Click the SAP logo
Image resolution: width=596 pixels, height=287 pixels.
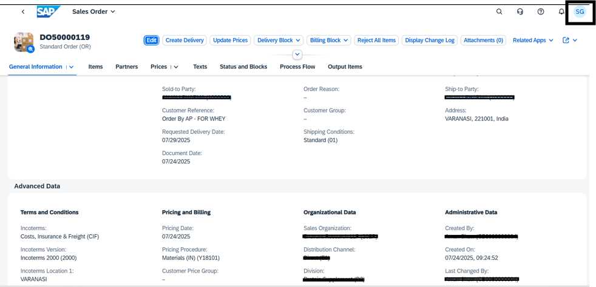coord(49,12)
